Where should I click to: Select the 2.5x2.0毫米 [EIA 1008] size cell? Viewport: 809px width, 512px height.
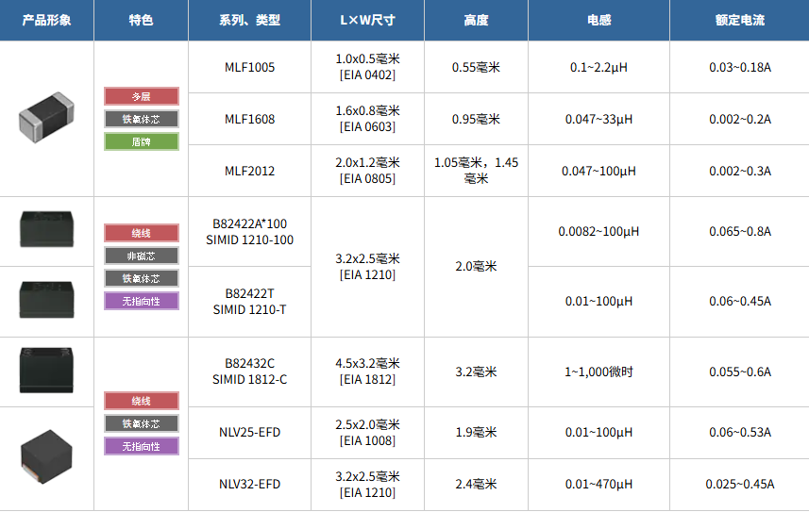tap(367, 433)
